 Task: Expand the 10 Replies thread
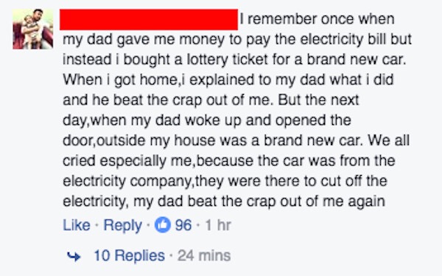tap(129, 255)
